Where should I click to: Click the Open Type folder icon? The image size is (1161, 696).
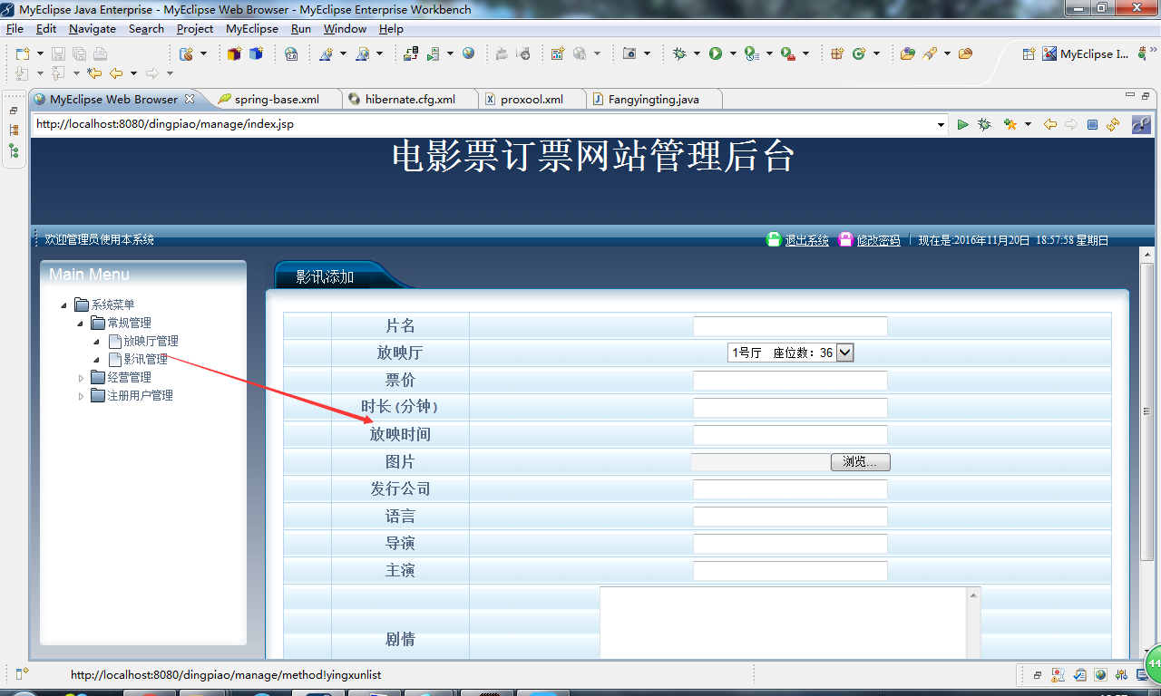coord(907,54)
